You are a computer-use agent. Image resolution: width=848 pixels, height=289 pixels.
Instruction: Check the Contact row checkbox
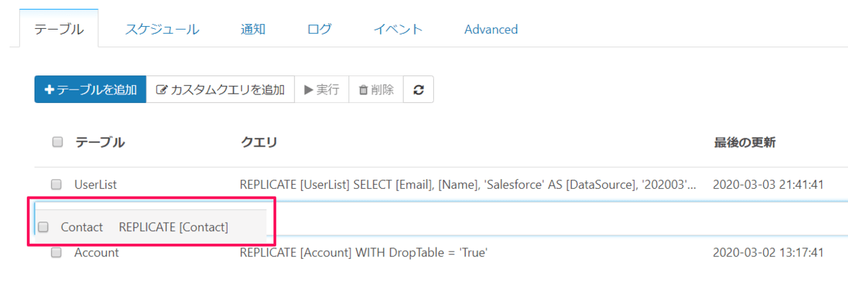tap(43, 227)
